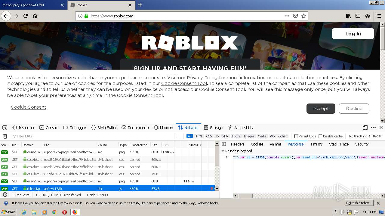Switch to the Debugger panel
Image resolution: width=385 pixels, height=216 pixels.
(x=75, y=127)
